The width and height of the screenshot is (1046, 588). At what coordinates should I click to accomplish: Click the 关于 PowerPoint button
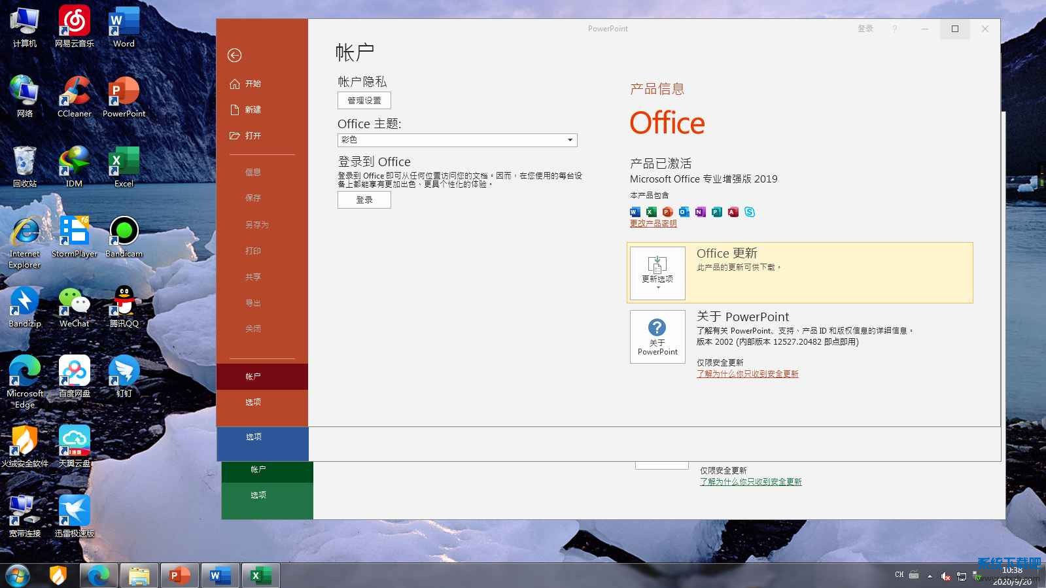657,336
